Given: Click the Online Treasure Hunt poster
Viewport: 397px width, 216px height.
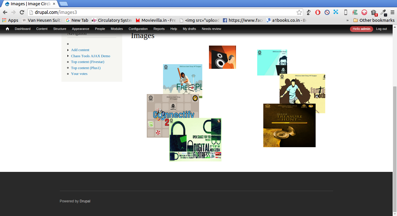Looking at the screenshot, I should 289,125.
